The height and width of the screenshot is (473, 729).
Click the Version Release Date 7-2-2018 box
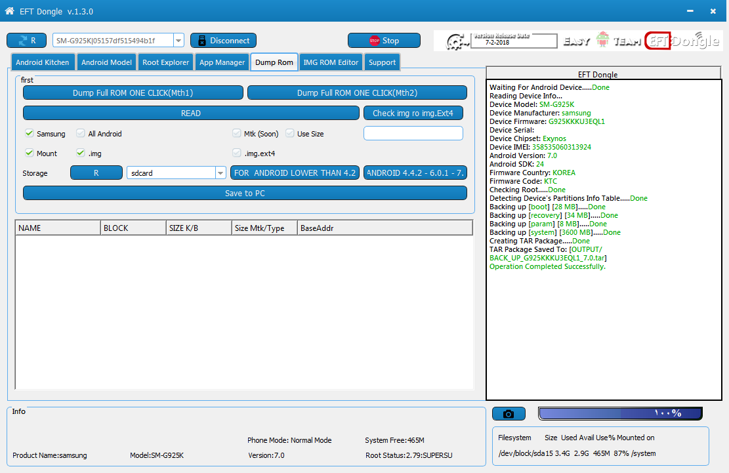tap(514, 41)
